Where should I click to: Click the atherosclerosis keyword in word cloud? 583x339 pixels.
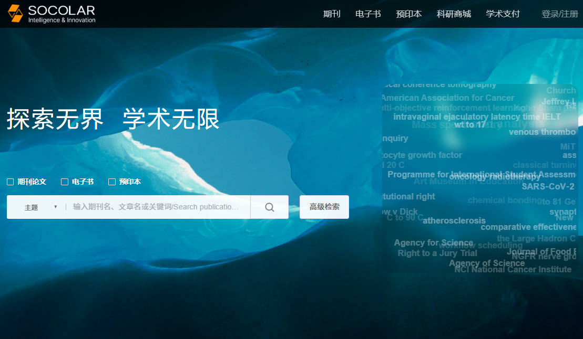pyautogui.click(x=454, y=221)
